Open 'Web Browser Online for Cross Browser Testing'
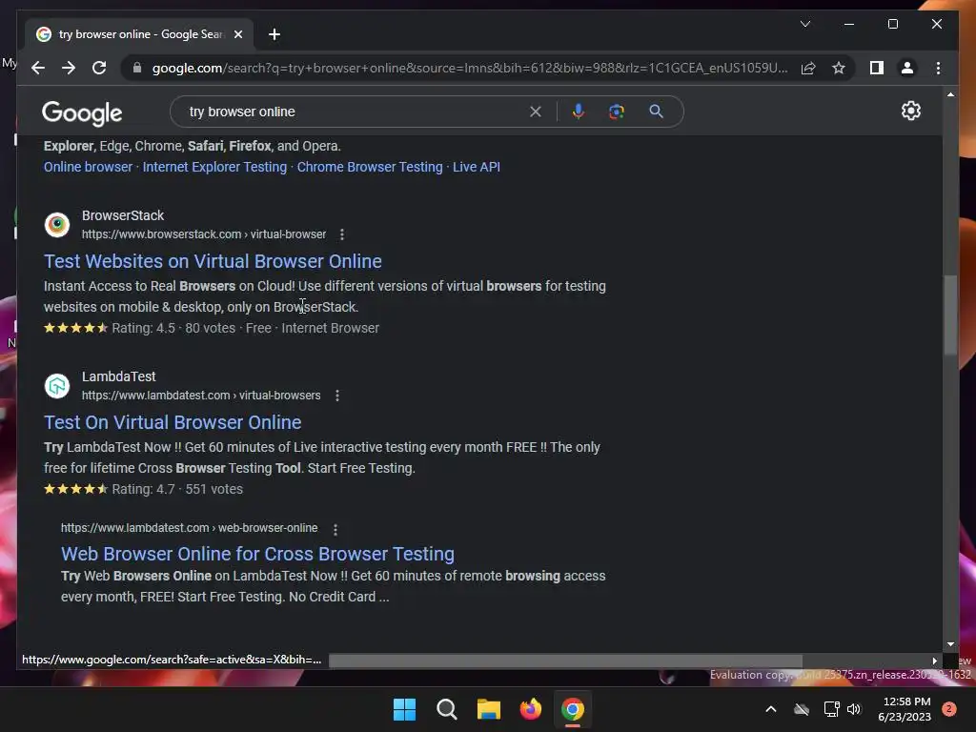The image size is (976, 732). tap(257, 554)
